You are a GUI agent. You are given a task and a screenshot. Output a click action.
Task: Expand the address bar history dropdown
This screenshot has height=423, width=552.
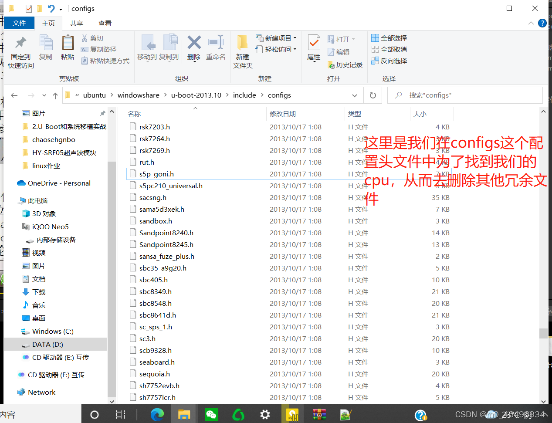click(355, 95)
